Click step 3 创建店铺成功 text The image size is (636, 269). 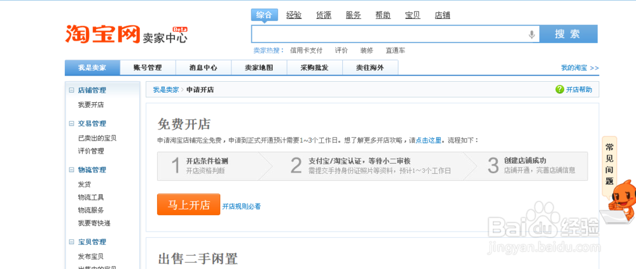(525, 161)
